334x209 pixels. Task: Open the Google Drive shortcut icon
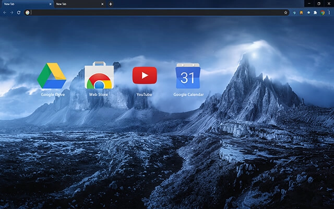point(52,75)
